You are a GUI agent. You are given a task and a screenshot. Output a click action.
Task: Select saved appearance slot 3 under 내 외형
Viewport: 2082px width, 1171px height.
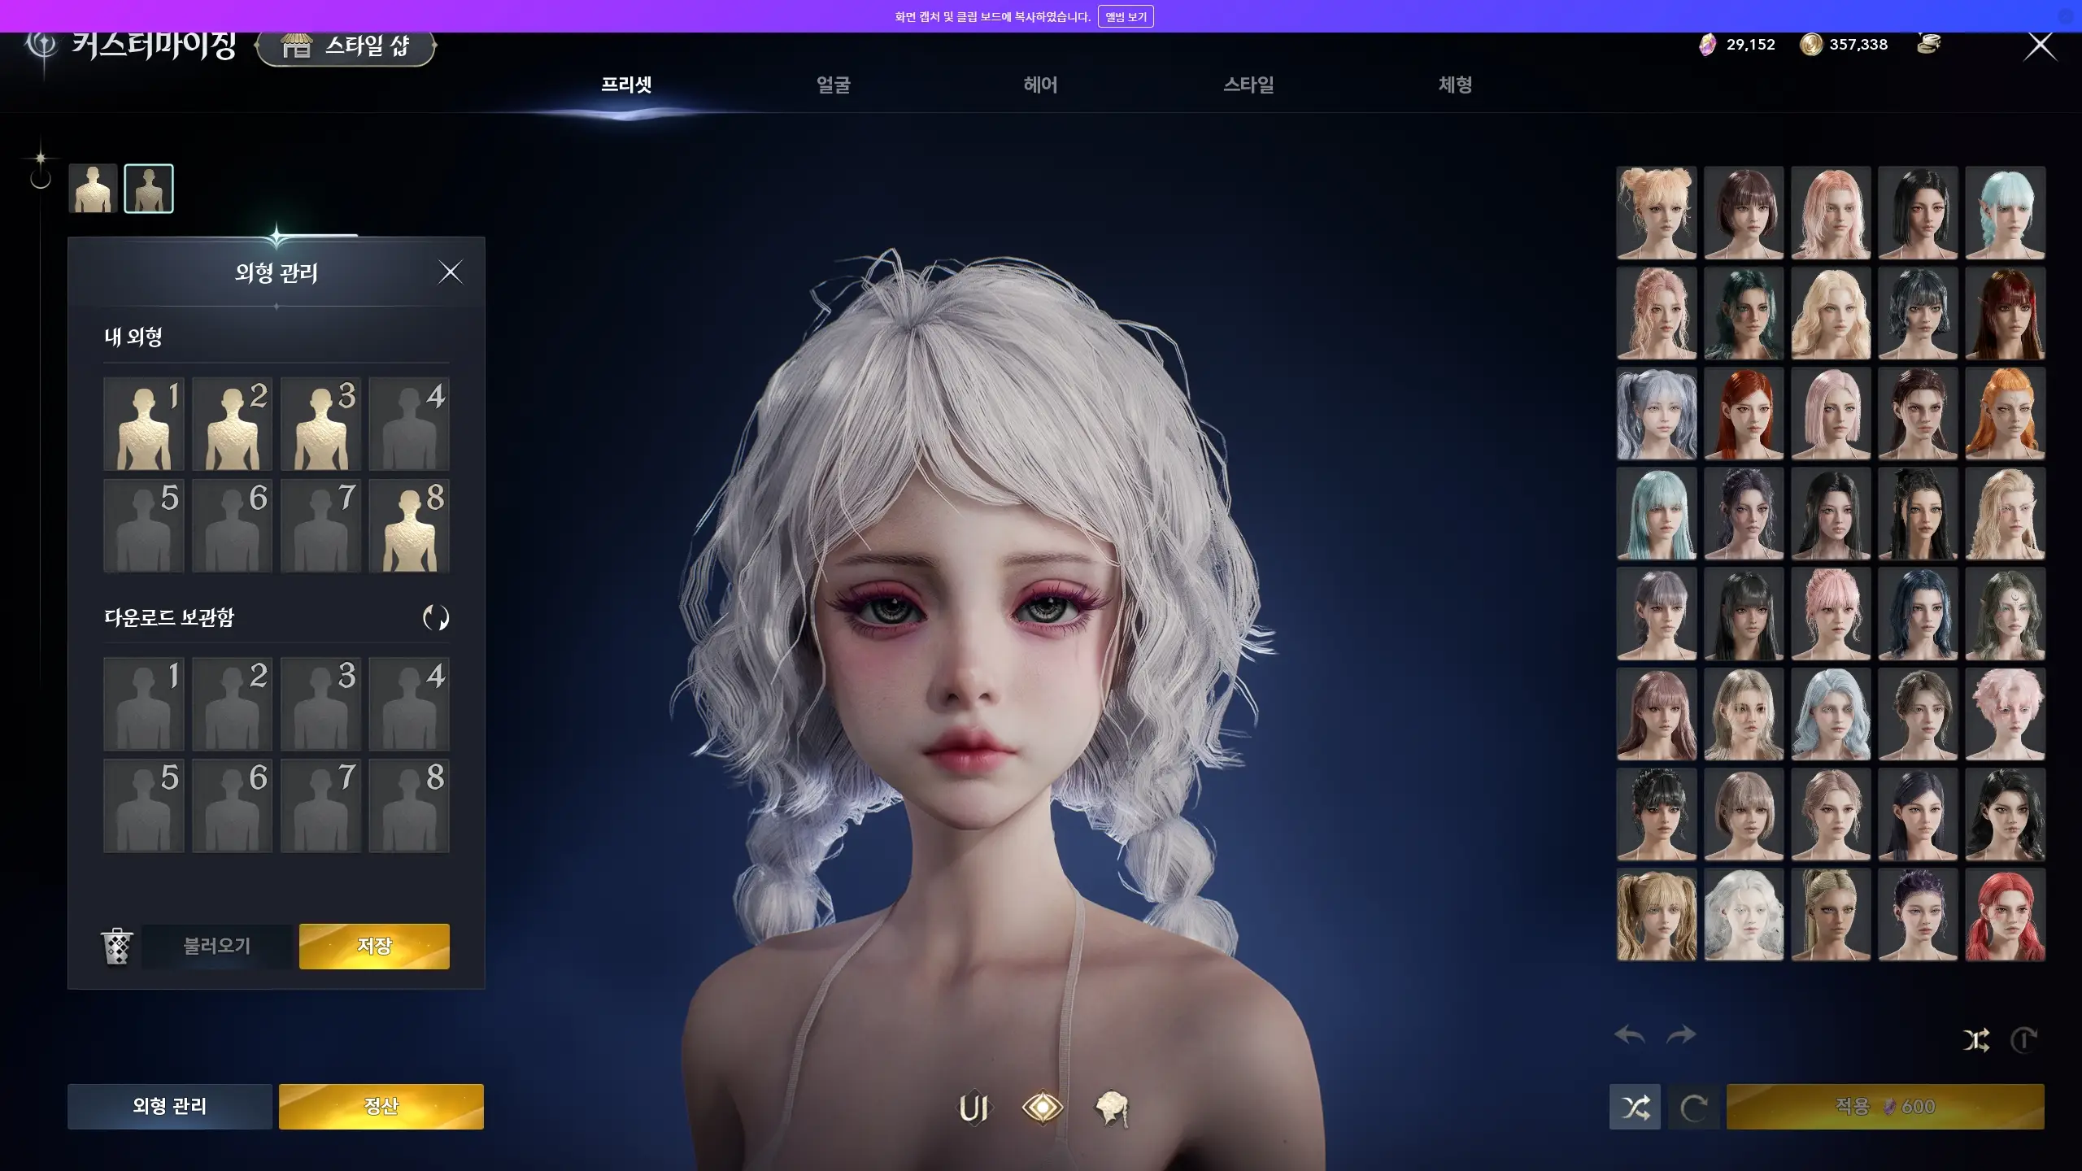320,424
